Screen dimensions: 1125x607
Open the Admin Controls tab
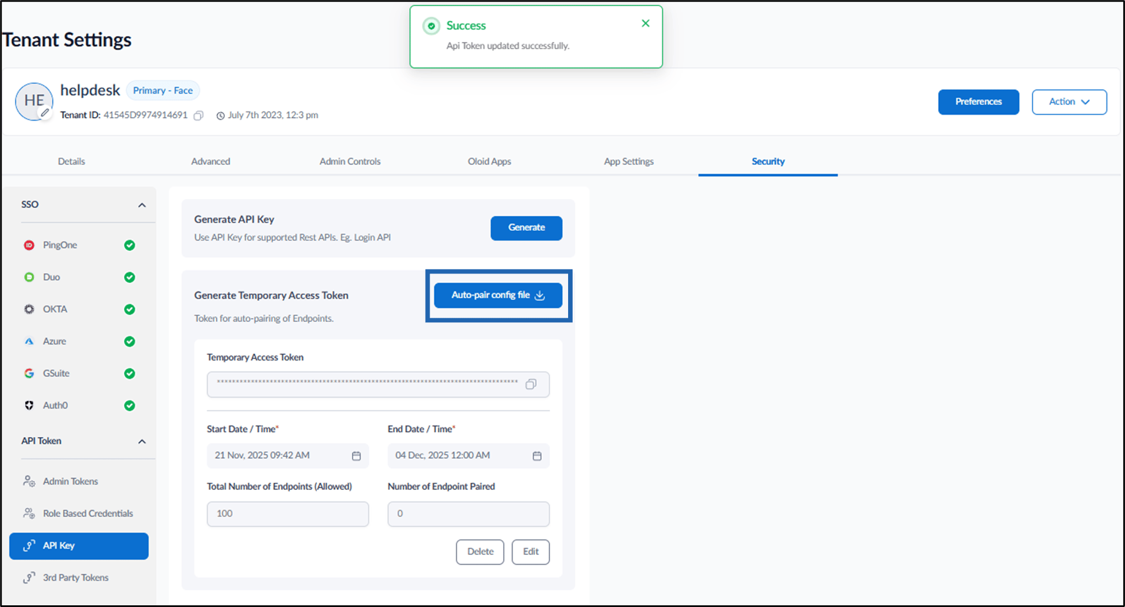[x=350, y=161]
